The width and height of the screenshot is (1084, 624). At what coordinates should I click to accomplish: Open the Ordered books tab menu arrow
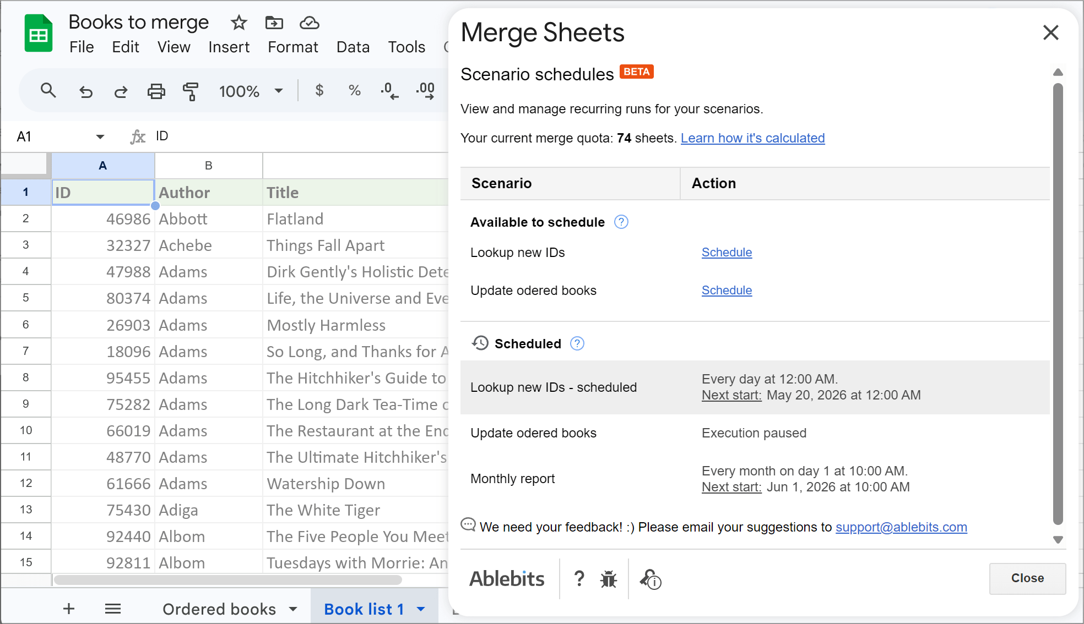tap(293, 609)
